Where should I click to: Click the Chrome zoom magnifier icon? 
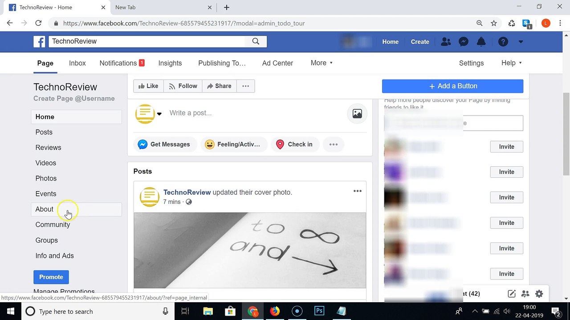pyautogui.click(x=480, y=23)
